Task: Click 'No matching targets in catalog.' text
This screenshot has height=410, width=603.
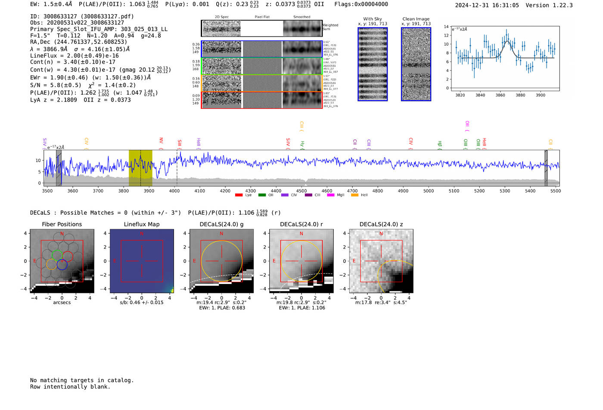Action: (x=82, y=380)
